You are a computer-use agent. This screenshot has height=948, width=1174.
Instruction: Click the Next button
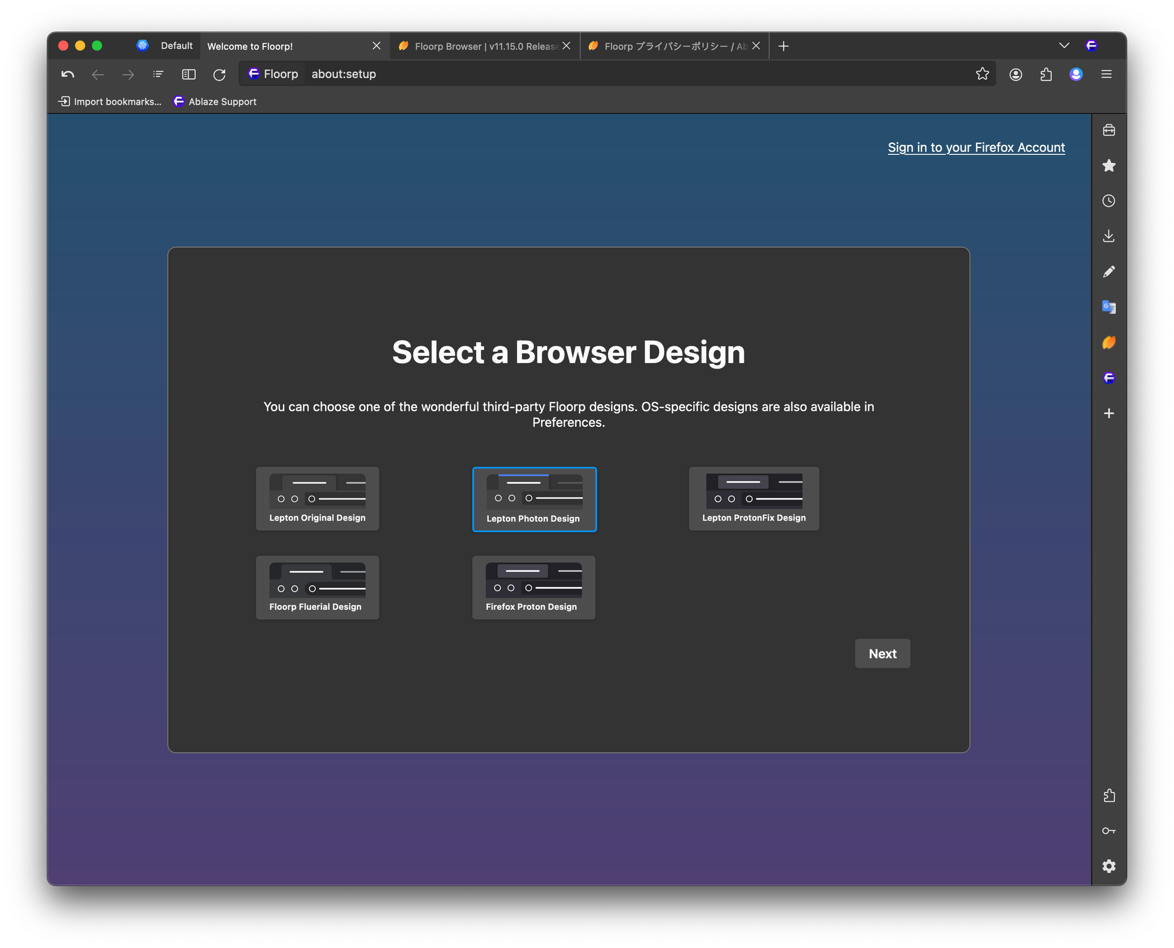(882, 653)
